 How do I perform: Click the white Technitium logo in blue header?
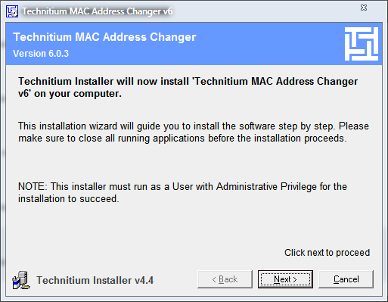(x=362, y=44)
